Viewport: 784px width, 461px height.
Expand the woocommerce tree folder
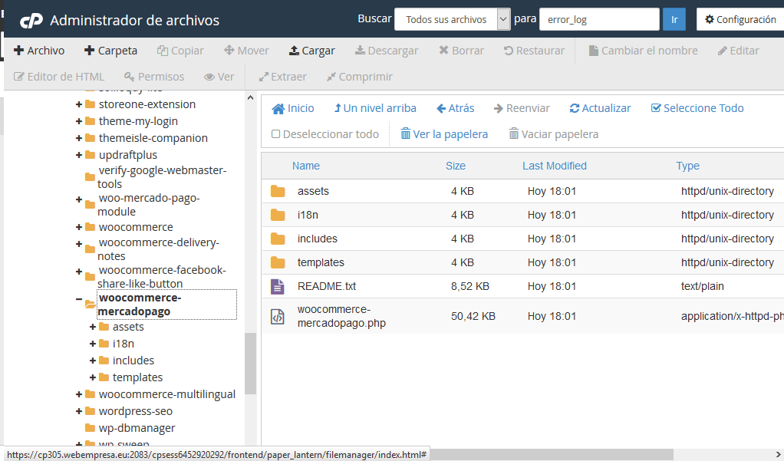(x=79, y=227)
